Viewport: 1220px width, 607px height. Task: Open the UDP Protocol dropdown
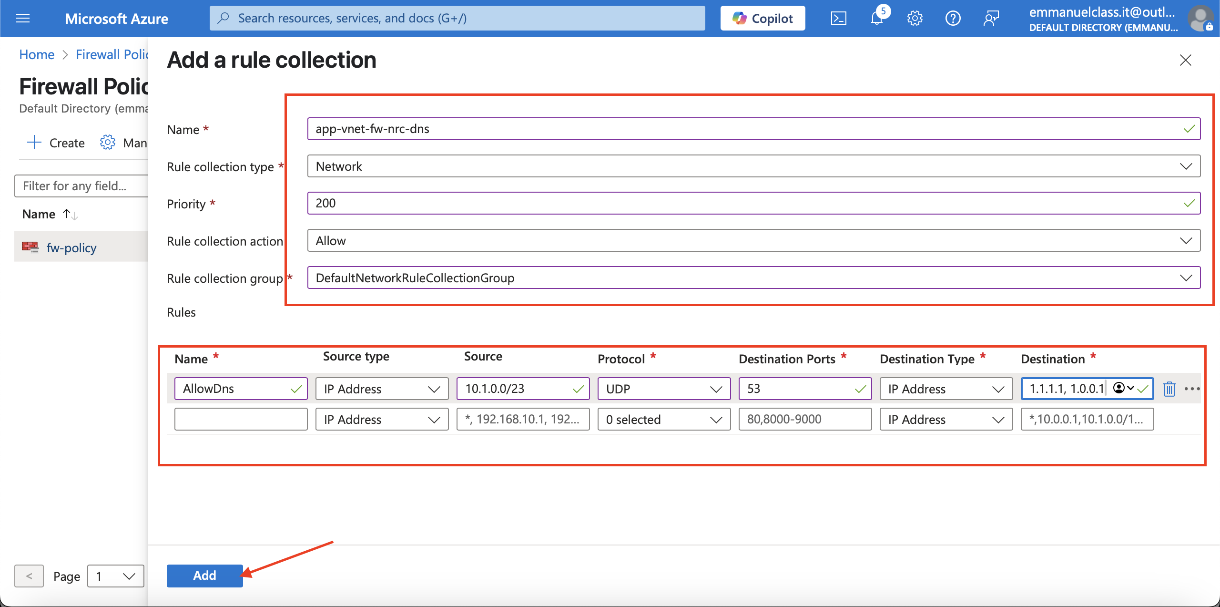[664, 389]
